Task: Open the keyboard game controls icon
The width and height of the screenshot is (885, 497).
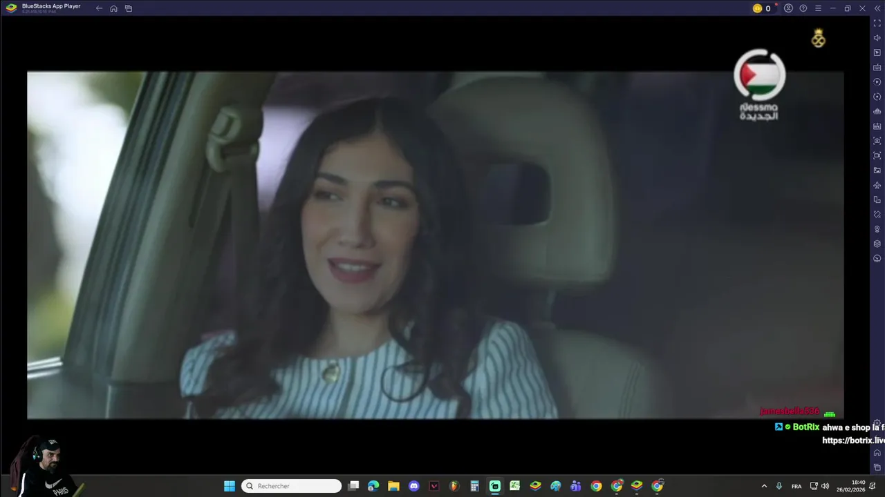Action: 877,67
